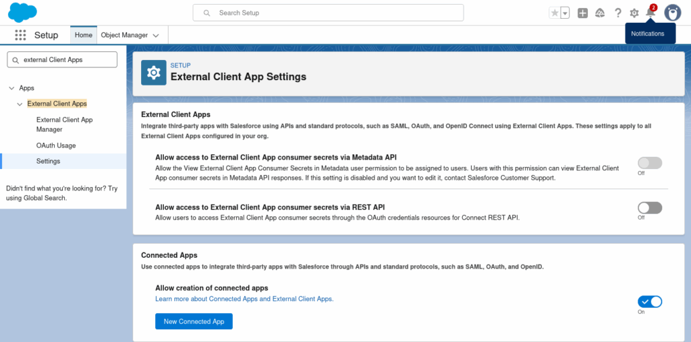Toggle consumer secrets via Metadata API
The width and height of the screenshot is (691, 342).
point(650,163)
